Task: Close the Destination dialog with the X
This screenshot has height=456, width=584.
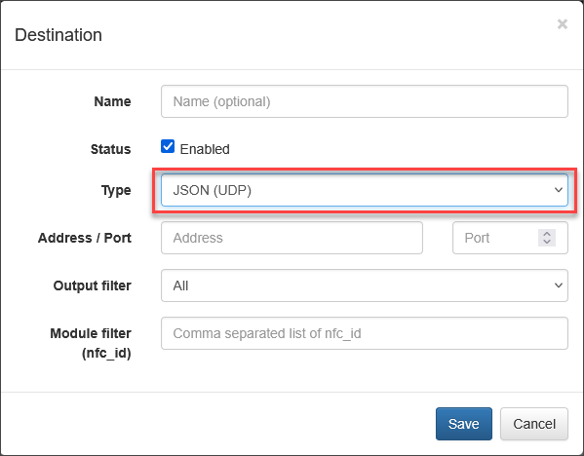Action: coord(562,24)
